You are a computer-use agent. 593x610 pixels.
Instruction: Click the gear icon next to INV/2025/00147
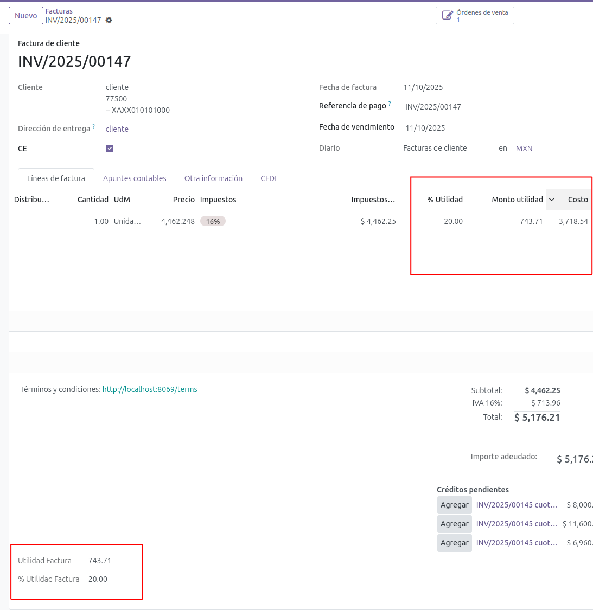click(x=109, y=20)
